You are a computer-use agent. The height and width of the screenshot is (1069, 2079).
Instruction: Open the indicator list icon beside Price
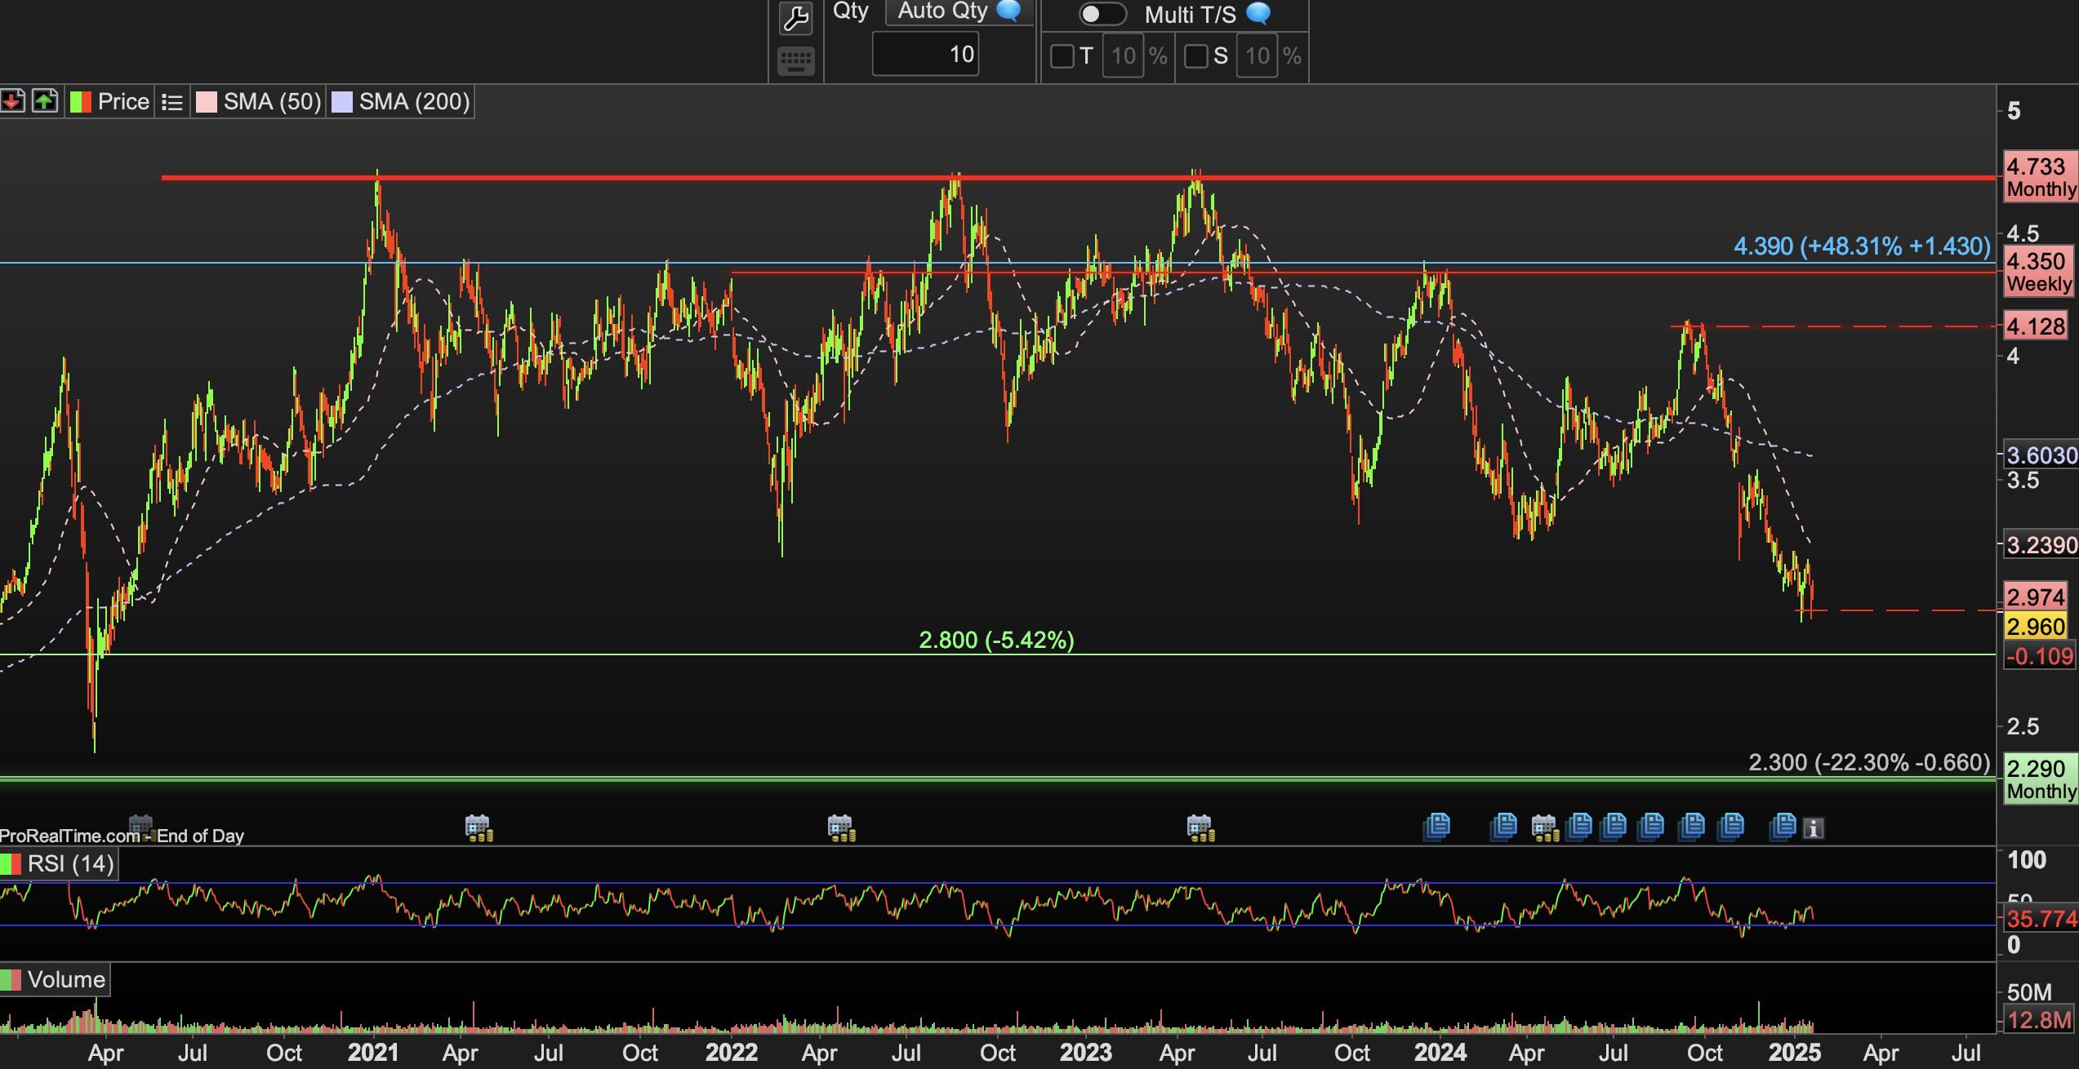tap(172, 102)
